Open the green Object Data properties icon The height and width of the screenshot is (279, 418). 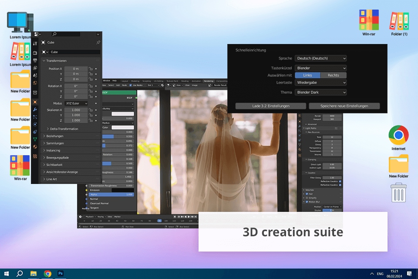point(35,139)
